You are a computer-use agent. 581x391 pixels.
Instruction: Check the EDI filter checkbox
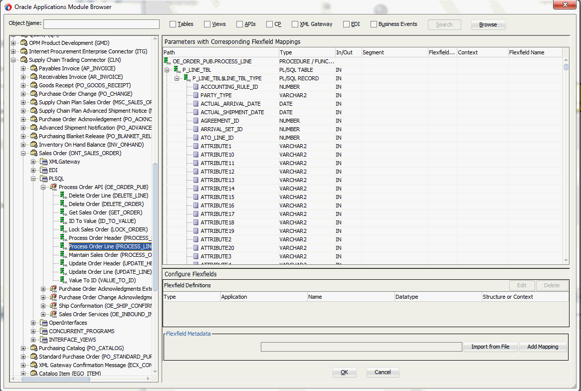point(347,24)
